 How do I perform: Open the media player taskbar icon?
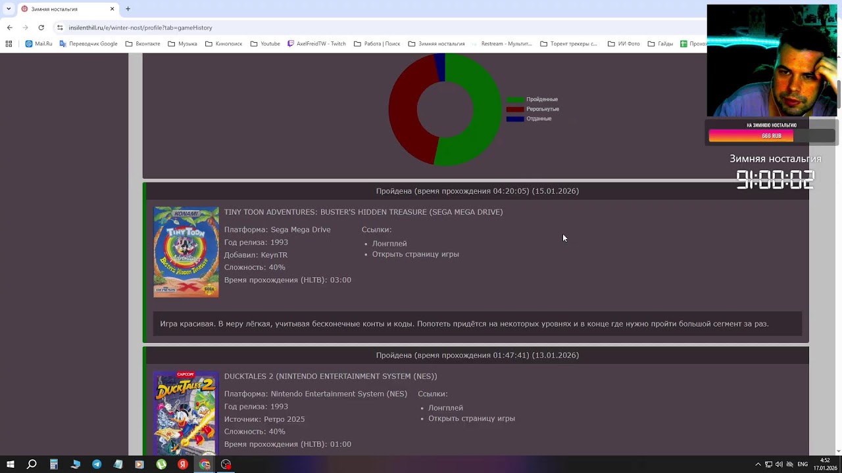(139, 464)
